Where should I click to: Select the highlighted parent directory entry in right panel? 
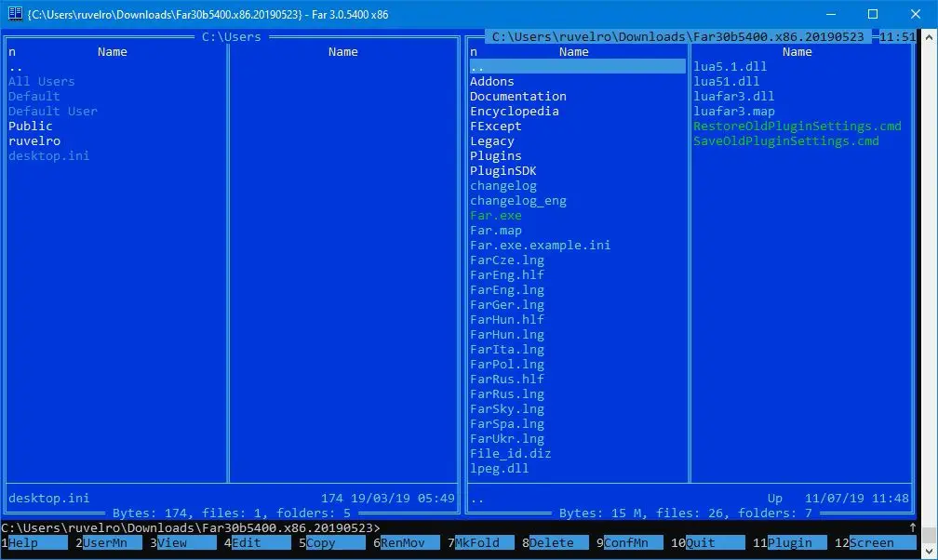point(577,66)
